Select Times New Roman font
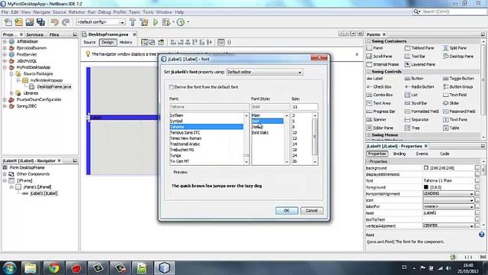 click(186, 138)
